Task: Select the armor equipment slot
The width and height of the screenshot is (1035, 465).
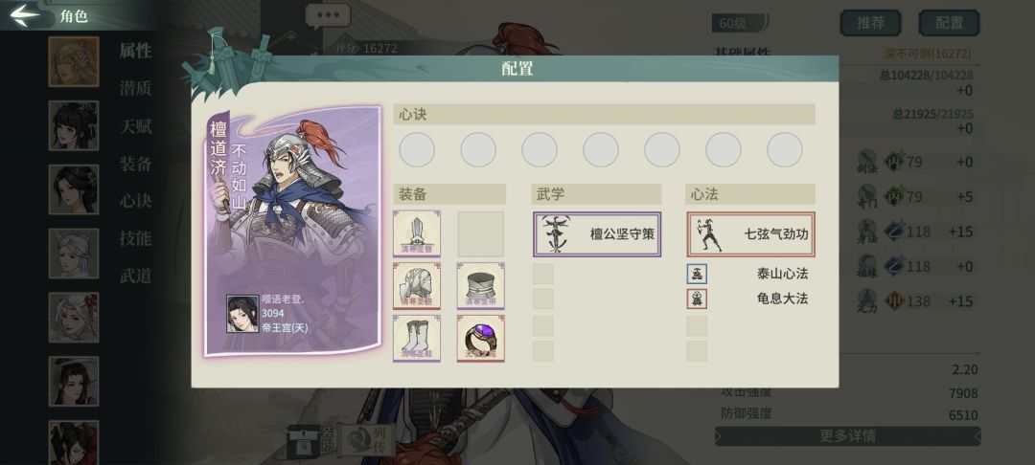Action: [x=417, y=285]
